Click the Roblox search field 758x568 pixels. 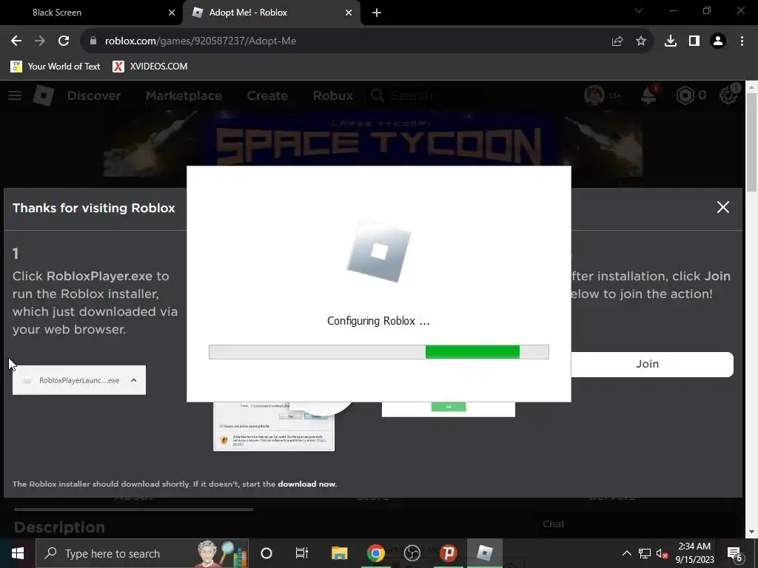[428, 95]
